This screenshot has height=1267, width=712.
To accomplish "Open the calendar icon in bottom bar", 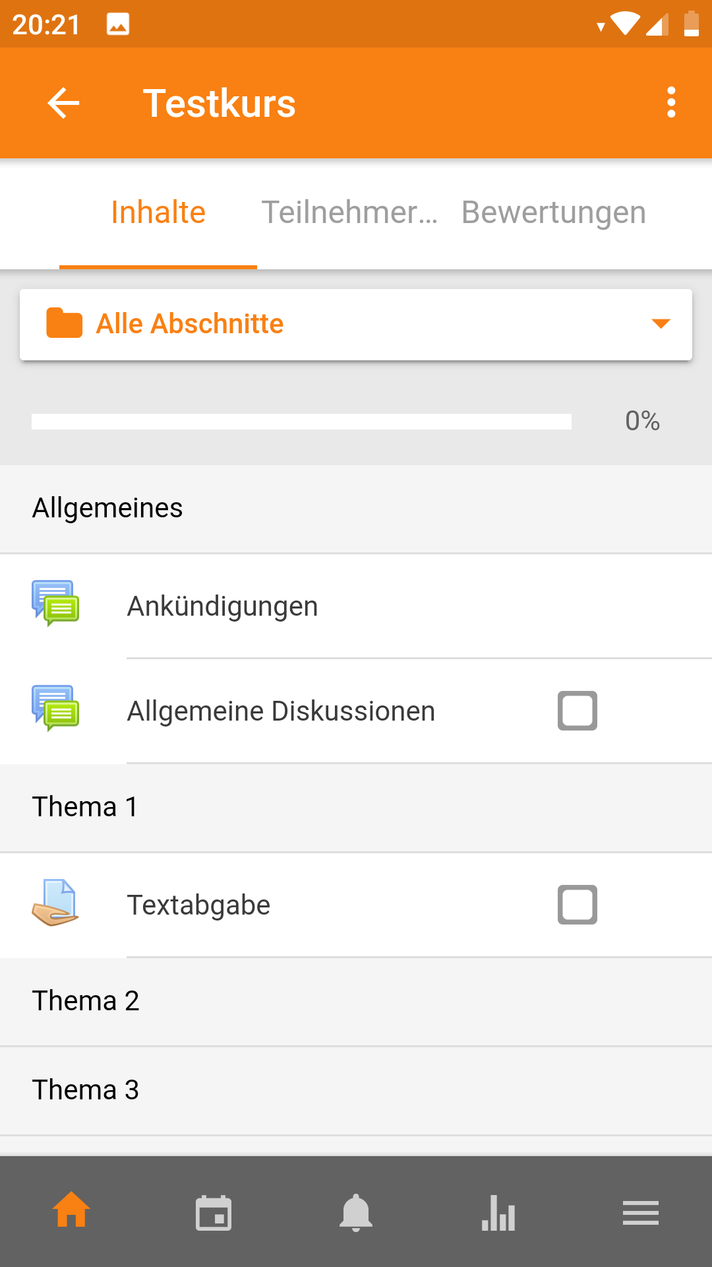I will pos(214,1213).
